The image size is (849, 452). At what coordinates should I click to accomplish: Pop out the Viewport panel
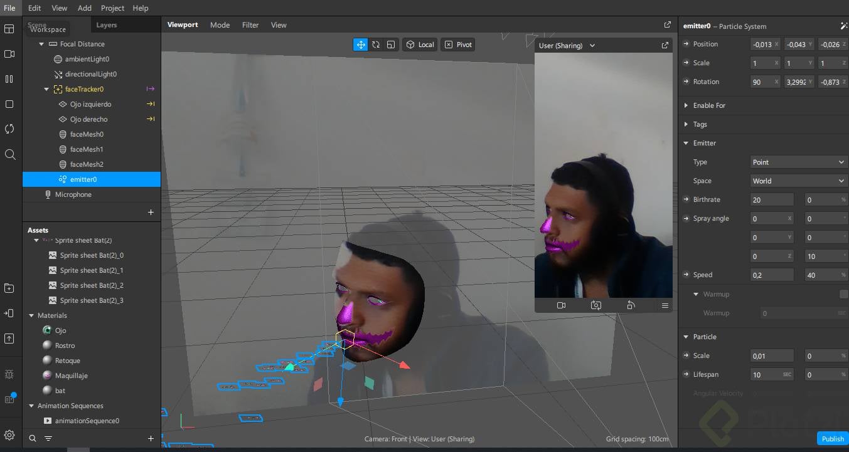pos(667,25)
